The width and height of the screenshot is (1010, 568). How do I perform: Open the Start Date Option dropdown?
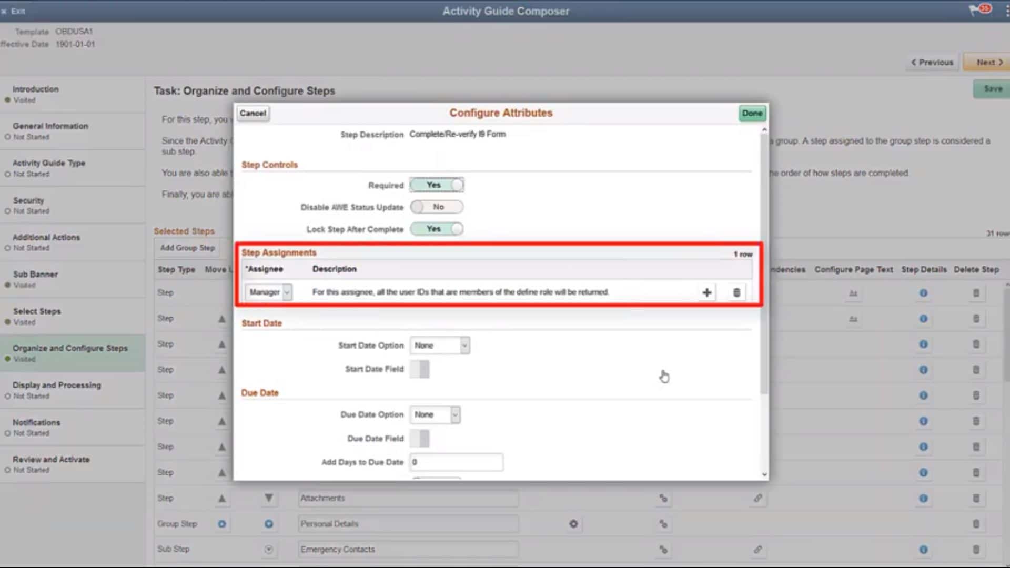point(440,345)
